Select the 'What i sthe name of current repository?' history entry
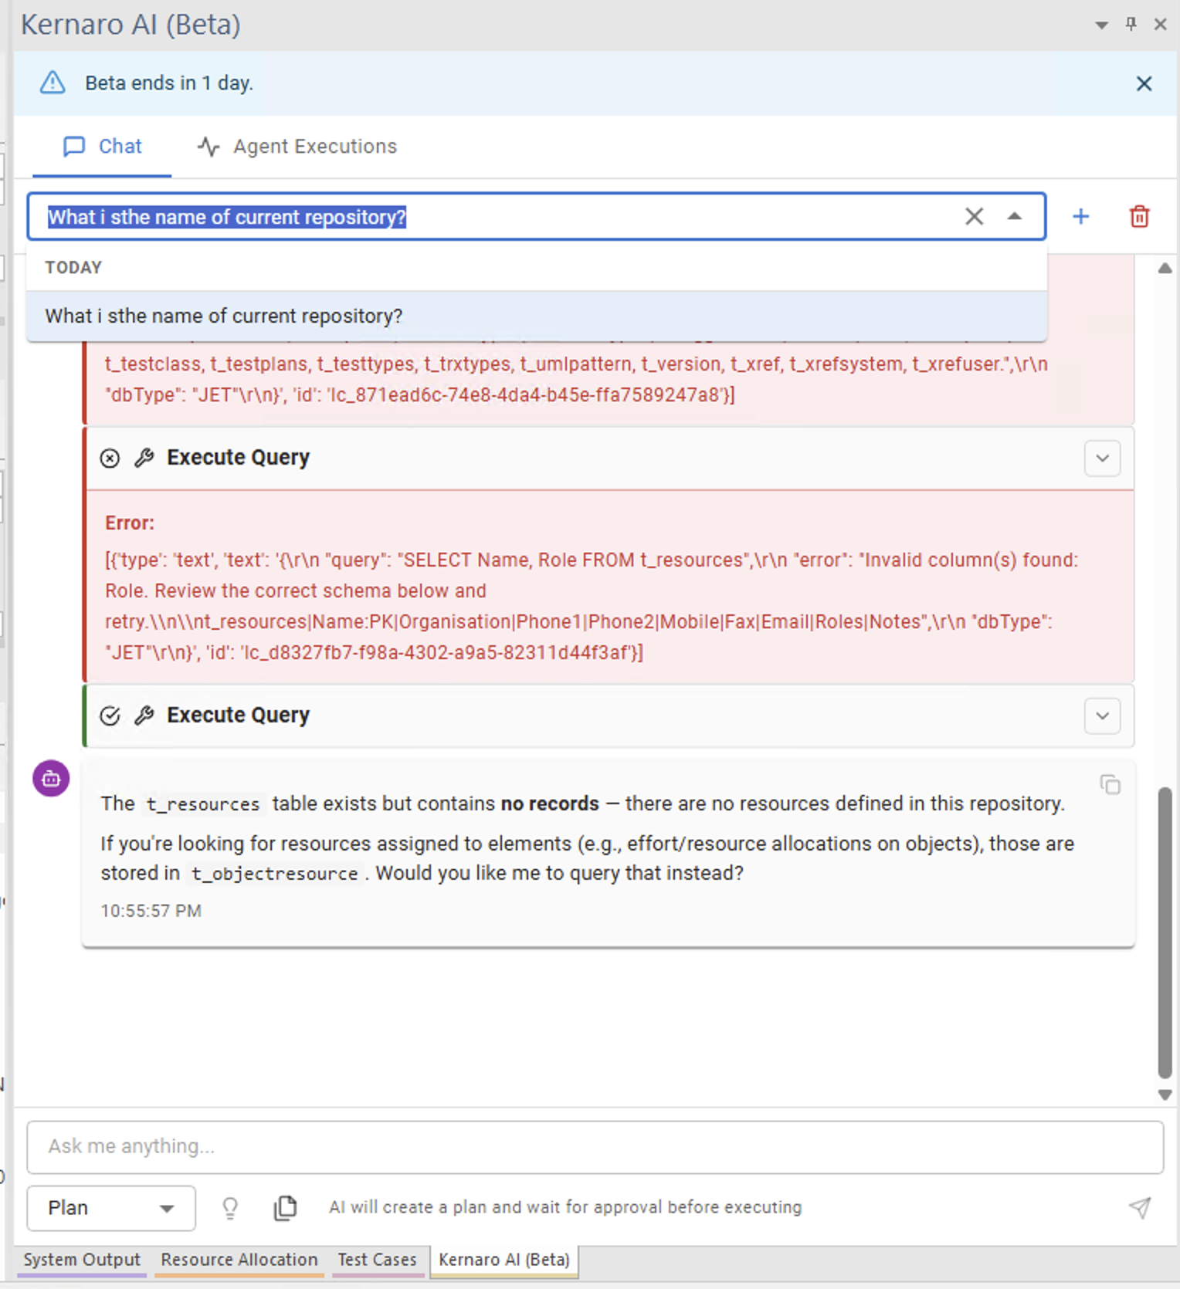Viewport: 1180px width, 1289px height. 537,316
